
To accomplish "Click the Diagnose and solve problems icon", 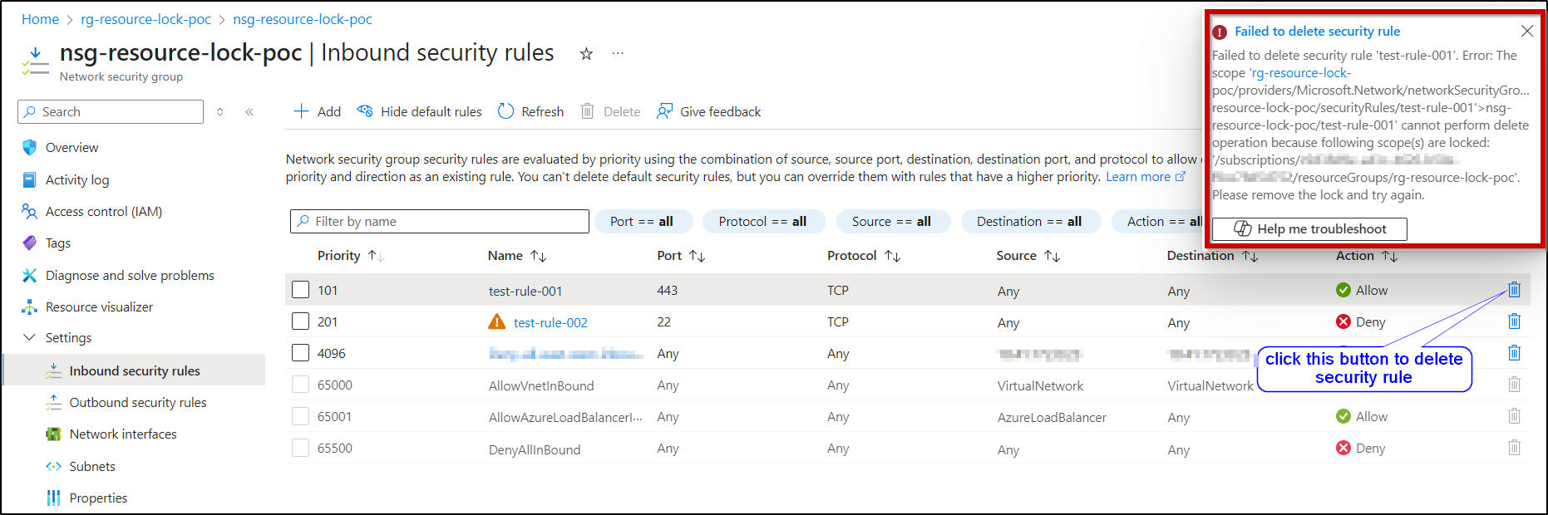I will pos(30,276).
